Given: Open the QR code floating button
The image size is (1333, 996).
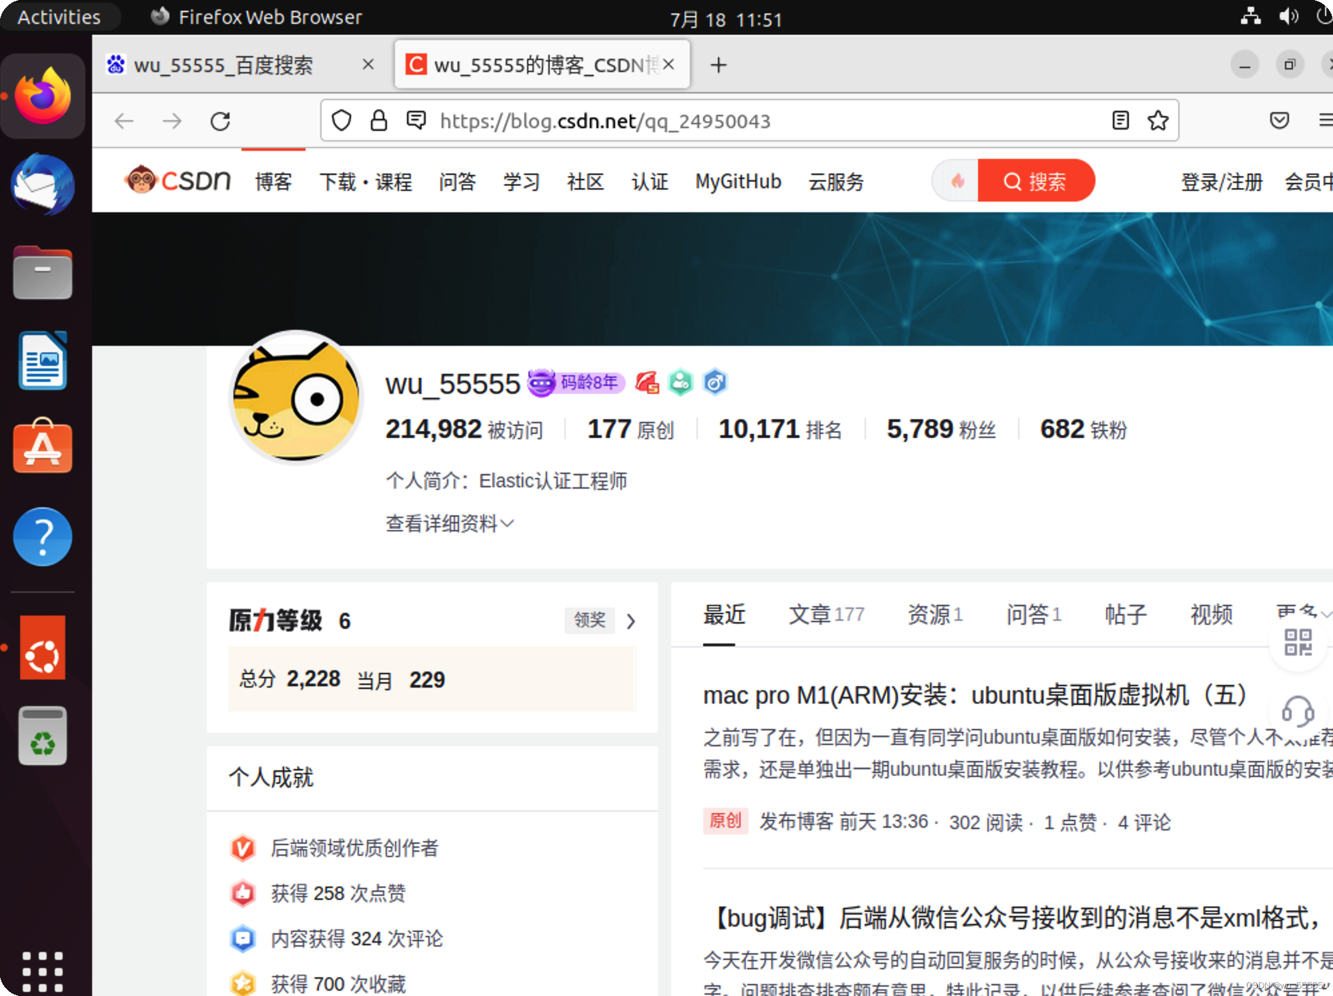Looking at the screenshot, I should tap(1298, 642).
